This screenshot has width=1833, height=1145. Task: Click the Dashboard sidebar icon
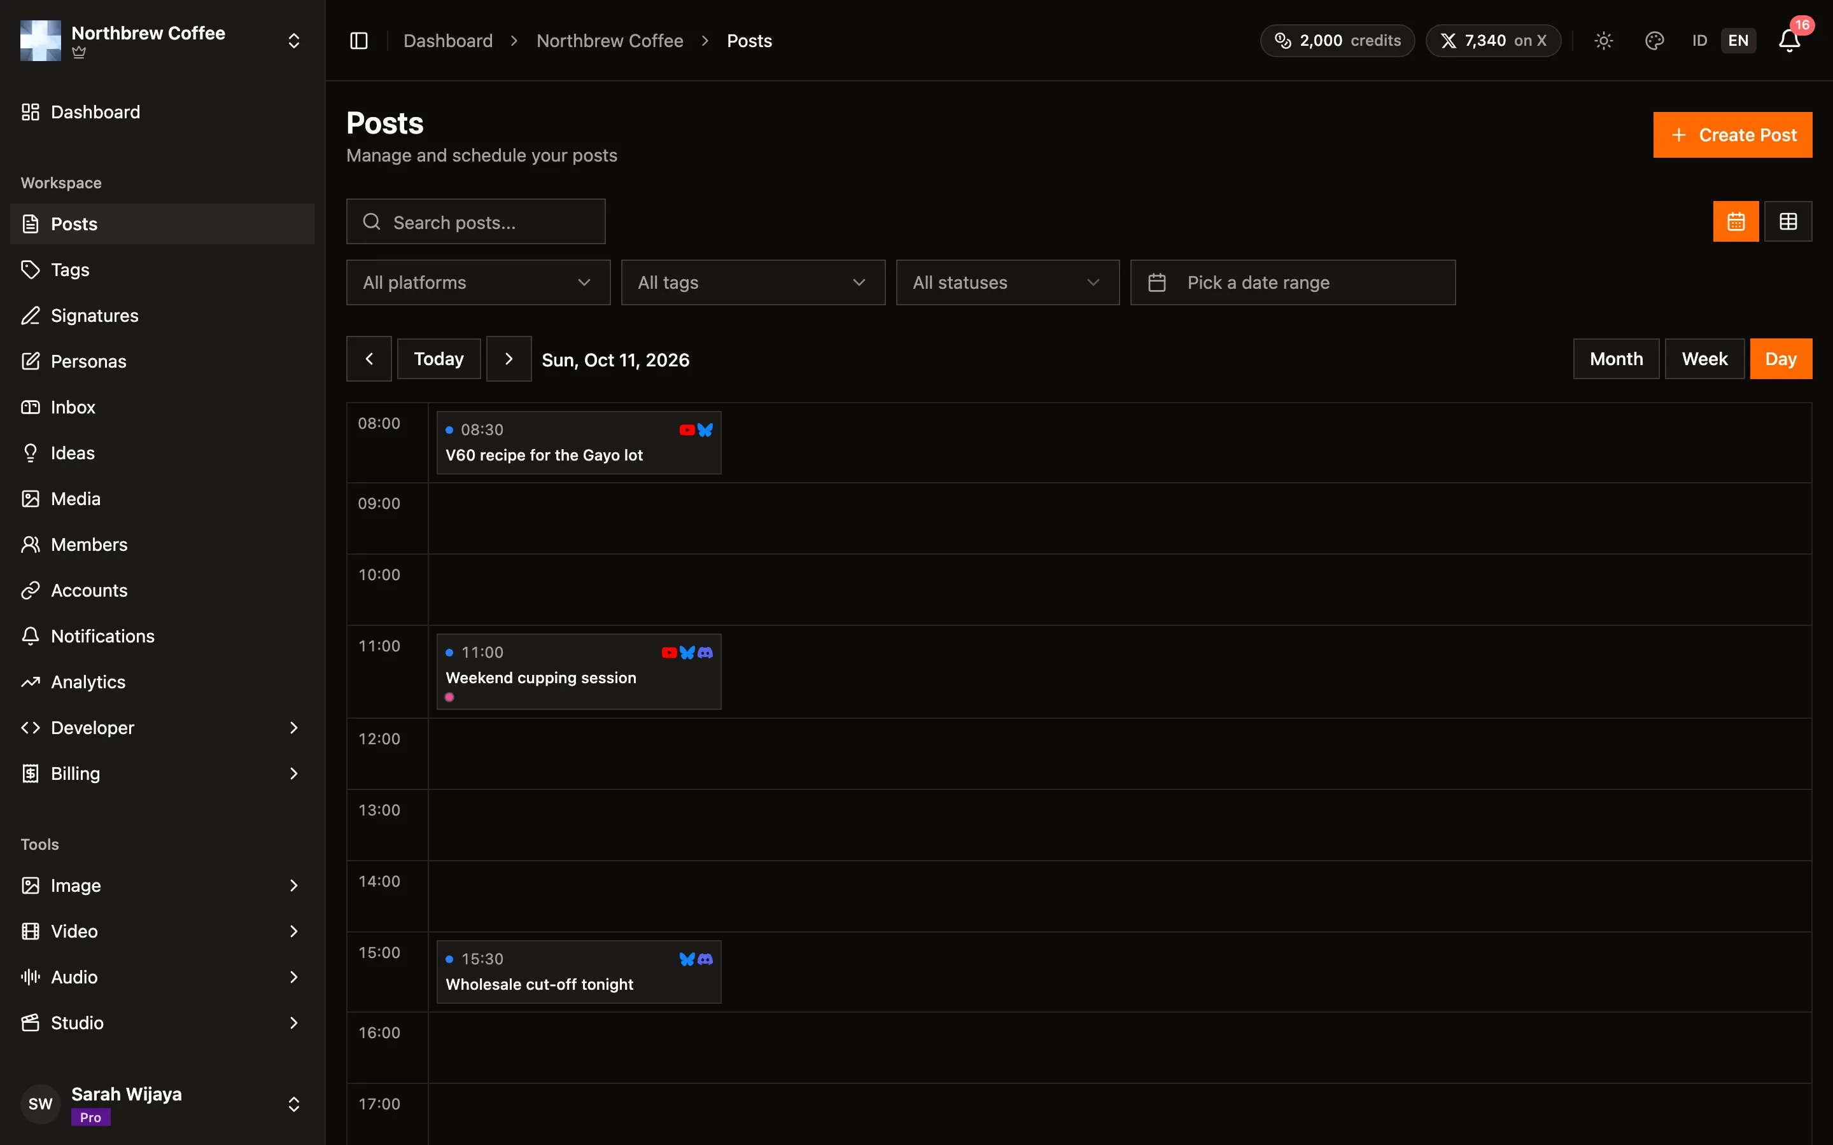[31, 112]
